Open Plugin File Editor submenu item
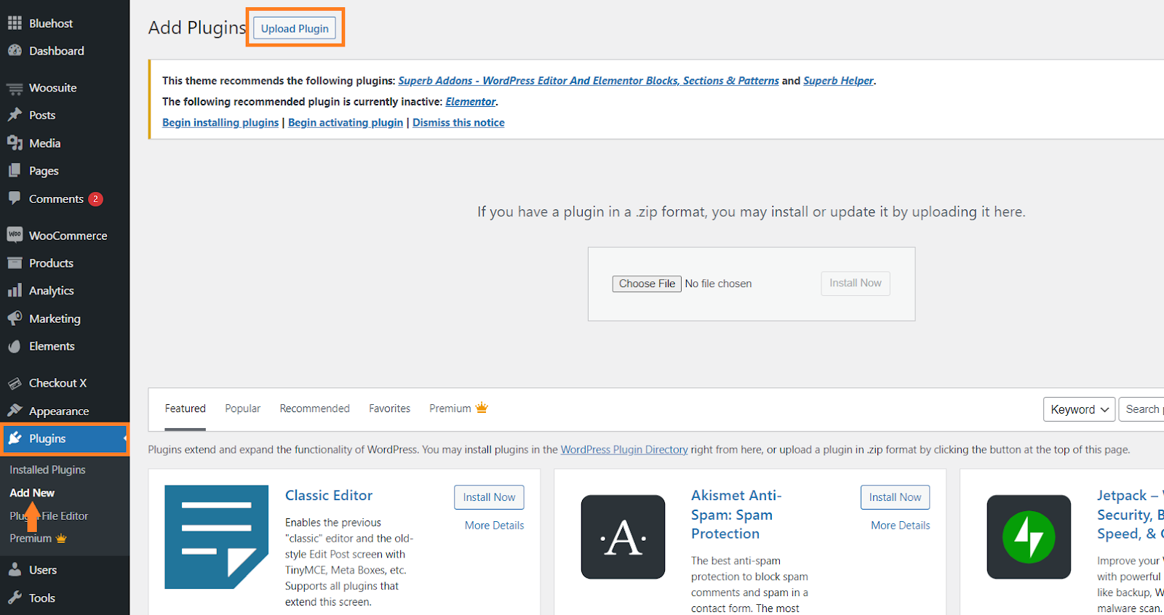This screenshot has width=1164, height=615. 49,515
